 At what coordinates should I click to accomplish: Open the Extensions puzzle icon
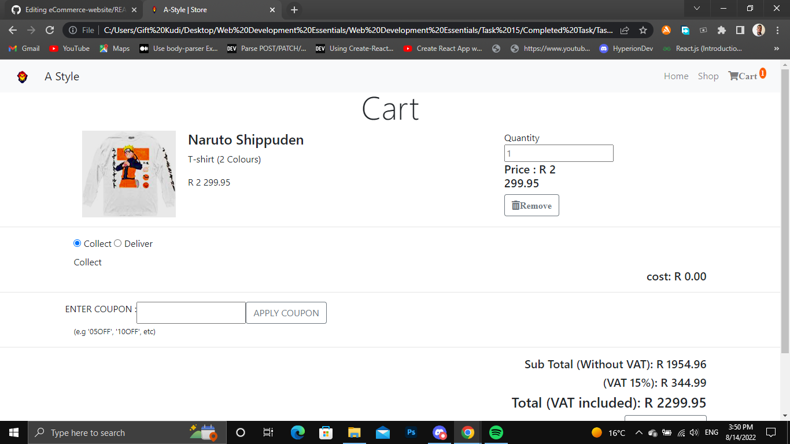point(721,30)
